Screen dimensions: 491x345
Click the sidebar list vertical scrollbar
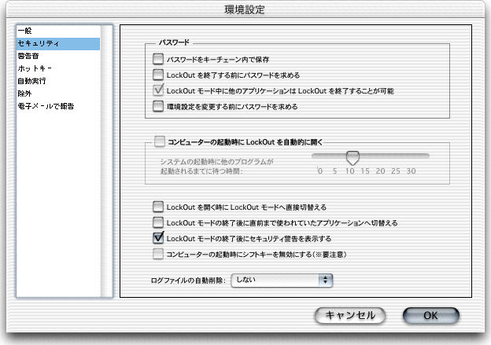pos(107,161)
